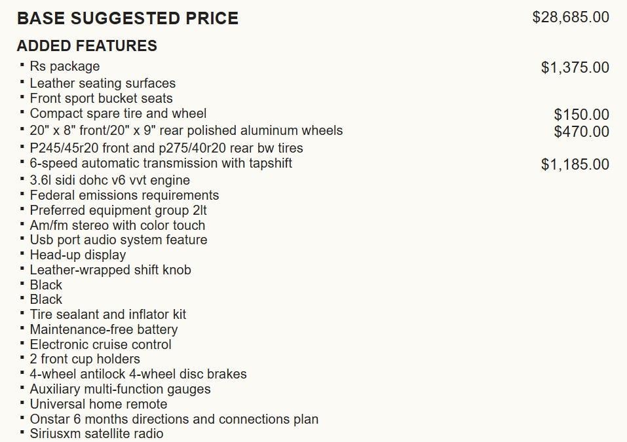Image resolution: width=627 pixels, height=442 pixels.
Task: Click the $1,375.00 price
Action: pyautogui.click(x=575, y=67)
